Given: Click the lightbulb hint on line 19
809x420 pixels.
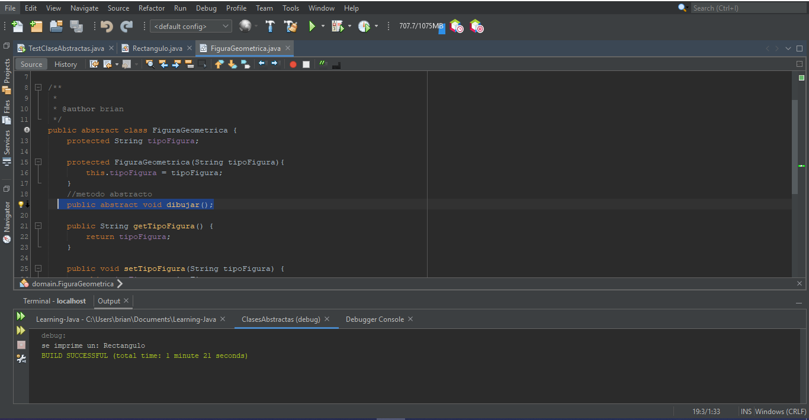Looking at the screenshot, I should pos(21,204).
